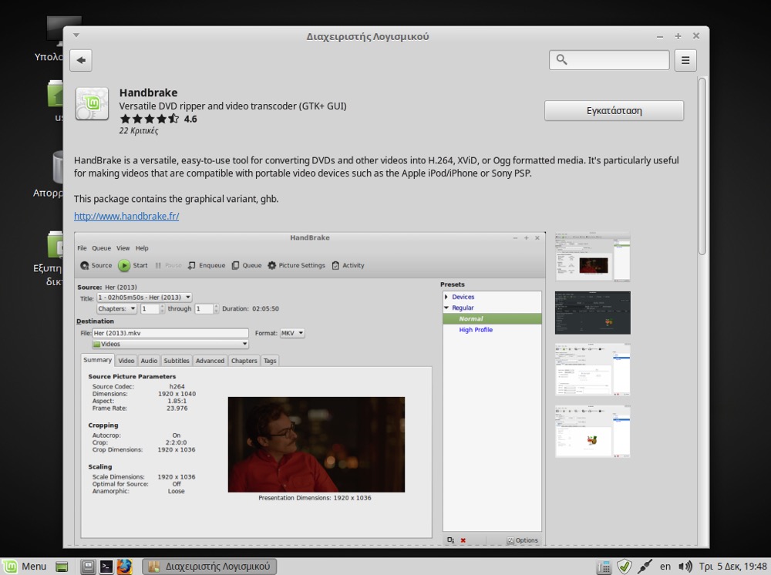Launch the Terminal from the panel
Image resolution: width=771 pixels, height=575 pixels.
pyautogui.click(x=106, y=567)
